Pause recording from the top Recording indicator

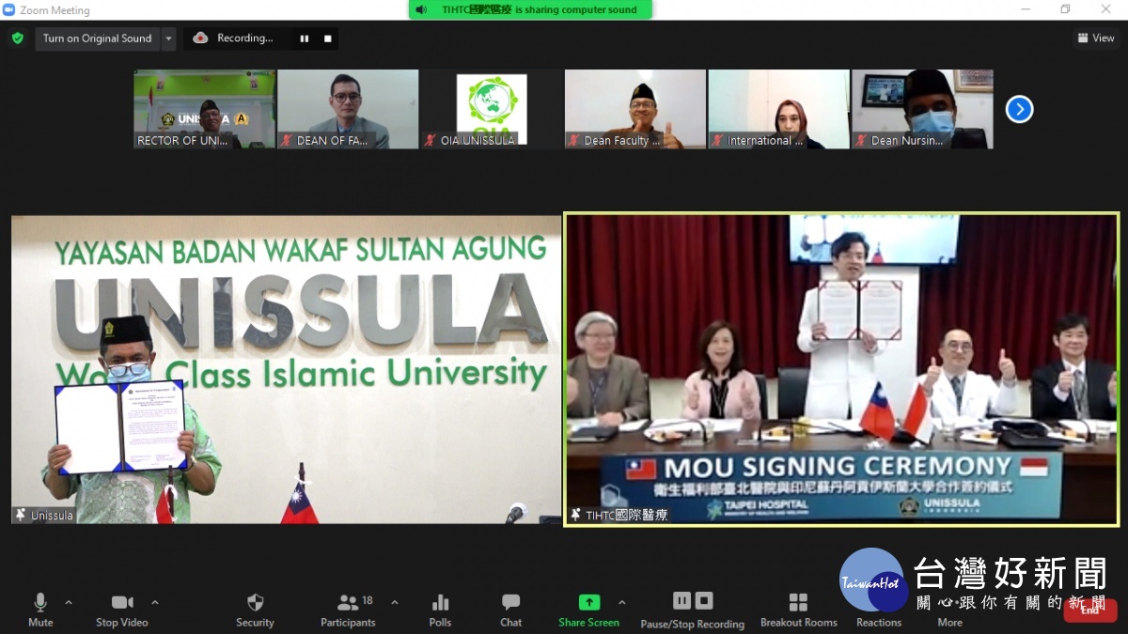pyautogui.click(x=305, y=39)
